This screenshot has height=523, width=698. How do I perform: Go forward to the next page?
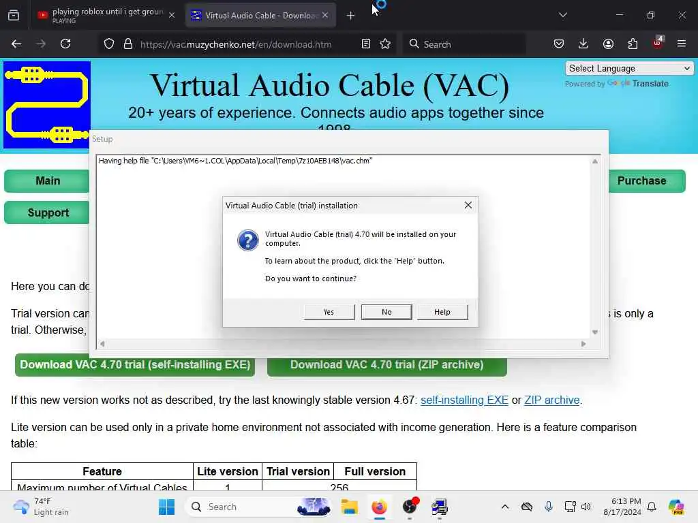[x=41, y=44]
